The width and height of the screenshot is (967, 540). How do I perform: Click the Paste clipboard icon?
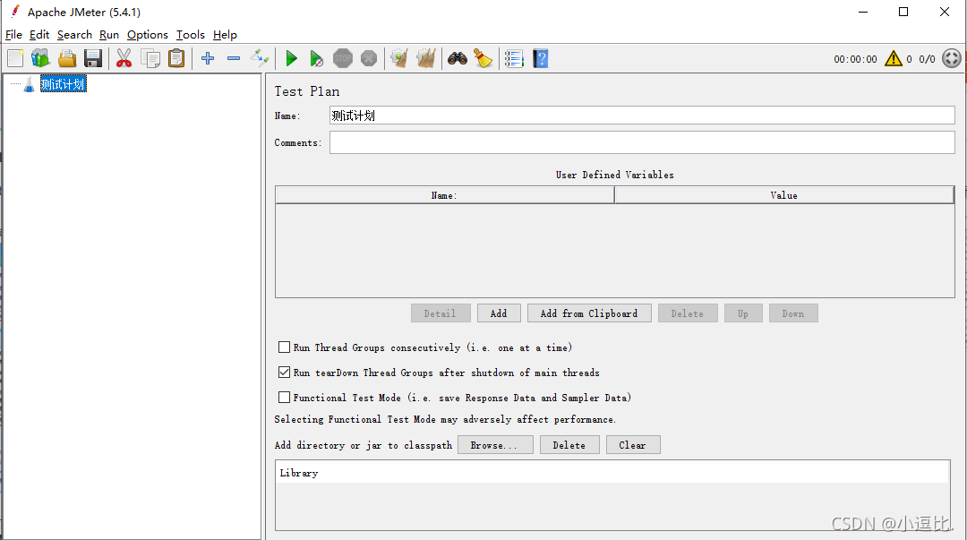pyautogui.click(x=176, y=58)
